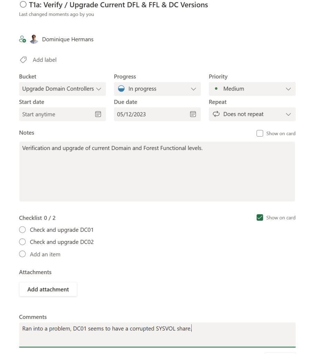Click the Add label tag icon
This screenshot has width=317, height=354.
coord(23,59)
